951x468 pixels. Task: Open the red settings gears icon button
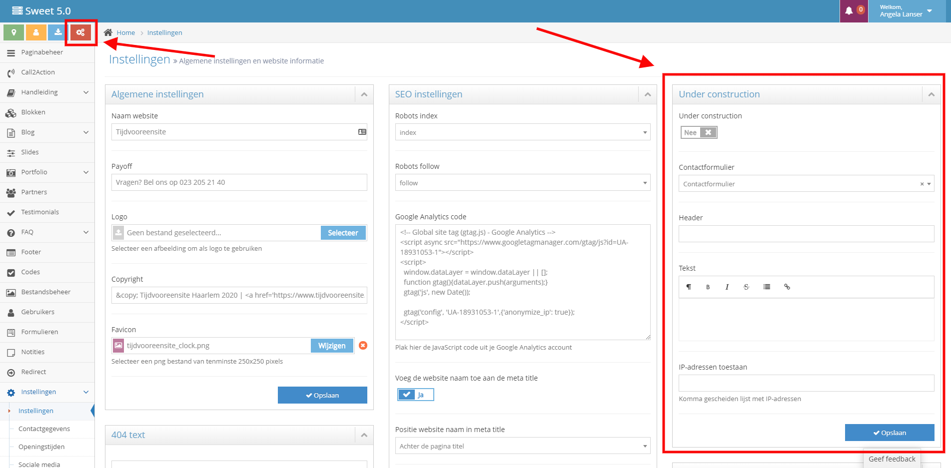point(80,32)
